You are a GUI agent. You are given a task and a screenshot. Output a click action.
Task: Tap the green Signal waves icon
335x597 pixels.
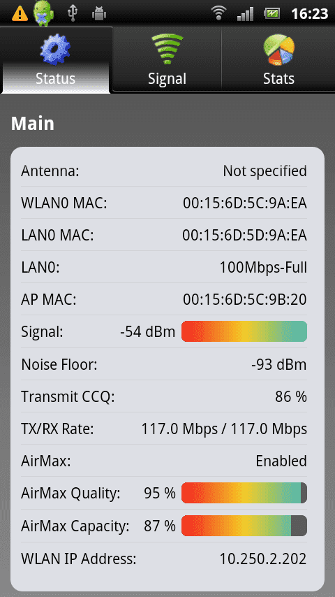[167, 49]
